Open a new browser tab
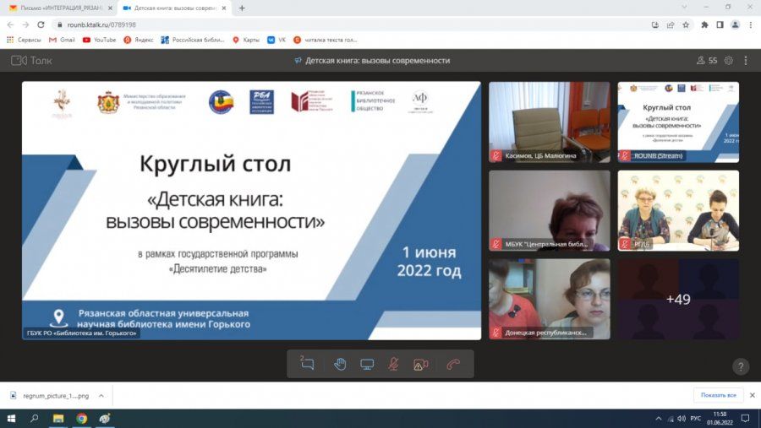 point(242,8)
